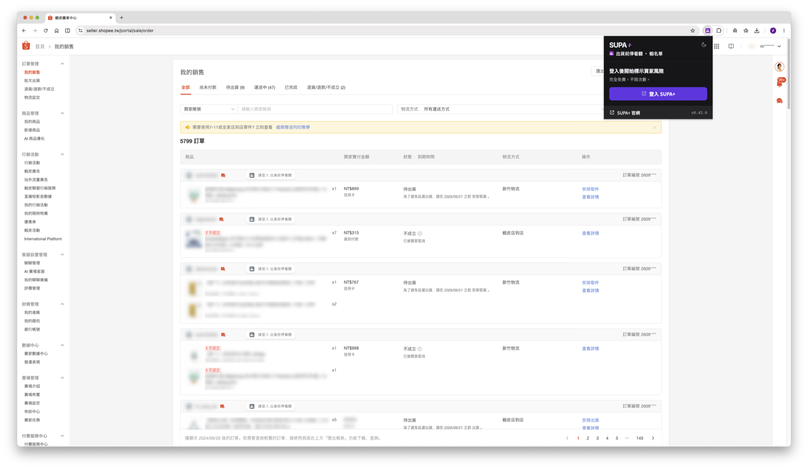The image size is (808, 469).
Task: Toggle dark mode moon icon in SUPA+ popup
Action: (703, 44)
